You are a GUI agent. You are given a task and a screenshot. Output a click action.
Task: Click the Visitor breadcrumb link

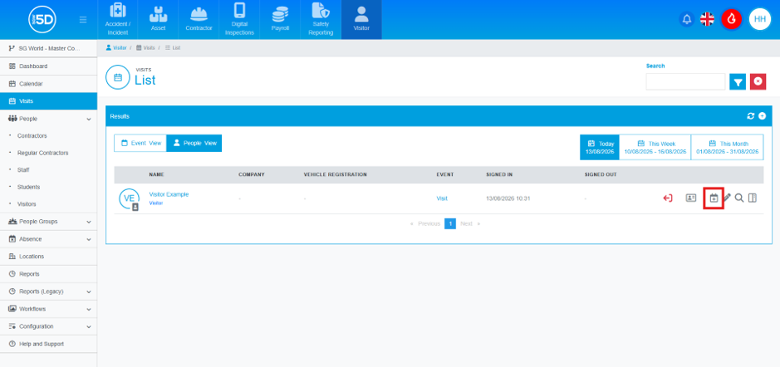(x=116, y=47)
